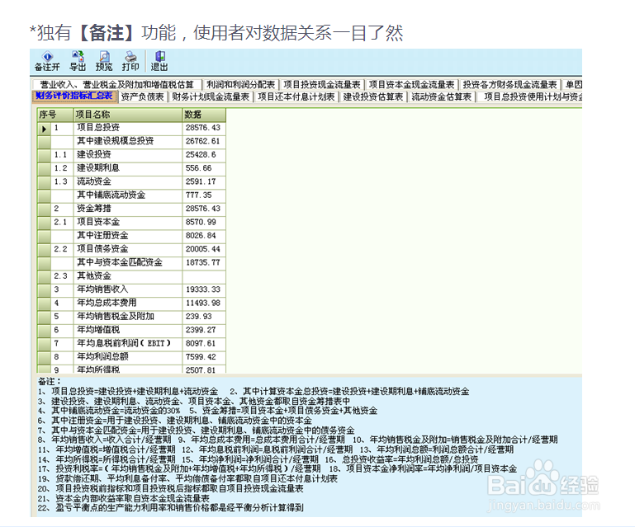The height and width of the screenshot is (527, 635).
Task: Click the 数据 column header
Action: tap(204, 115)
